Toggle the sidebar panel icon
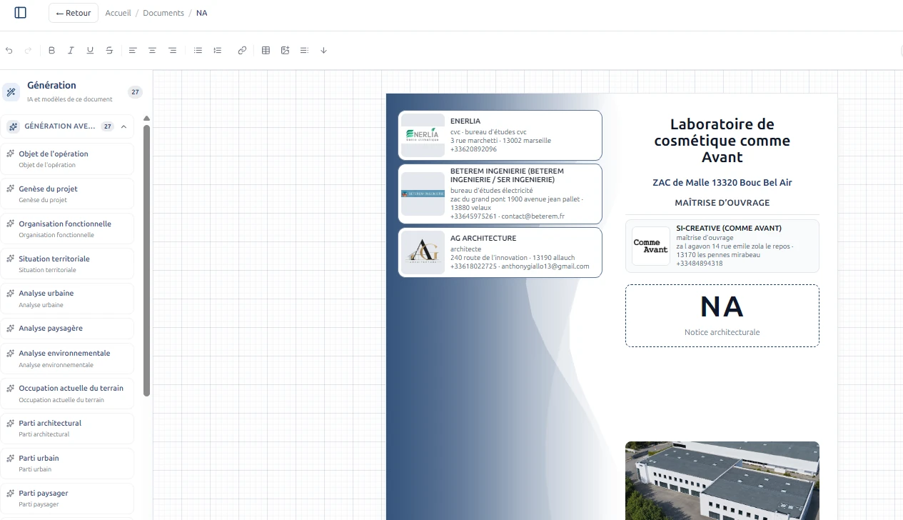The image size is (903, 520). coord(20,13)
